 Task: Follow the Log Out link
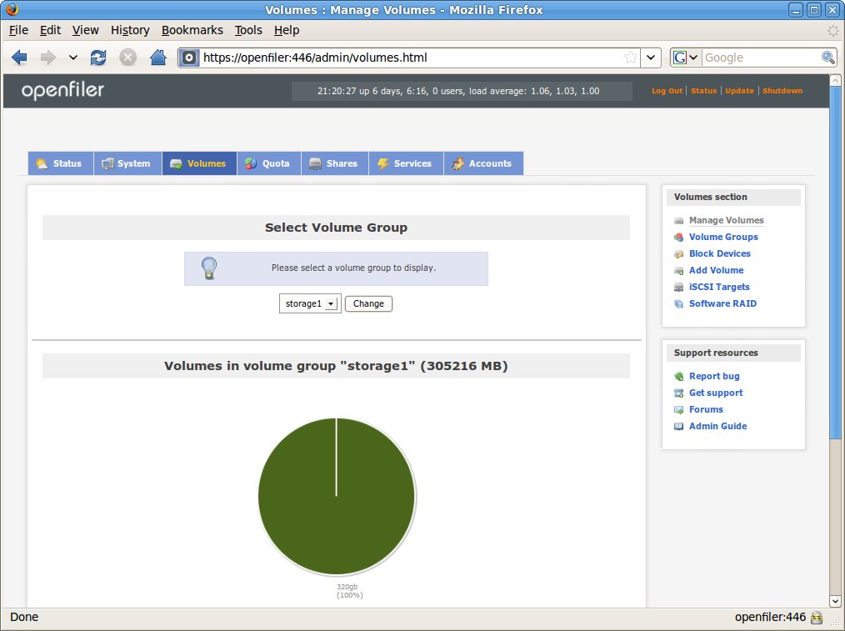coord(667,91)
